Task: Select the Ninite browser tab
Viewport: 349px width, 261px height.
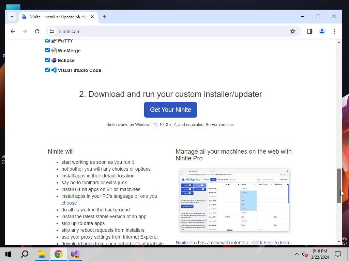Action: coord(57,17)
